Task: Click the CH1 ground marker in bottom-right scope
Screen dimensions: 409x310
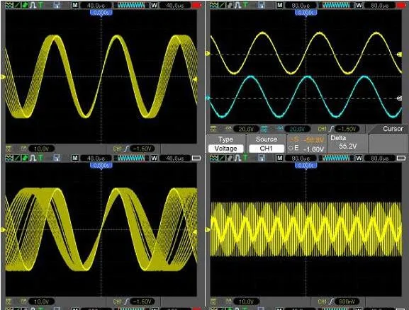Action: click(x=208, y=229)
